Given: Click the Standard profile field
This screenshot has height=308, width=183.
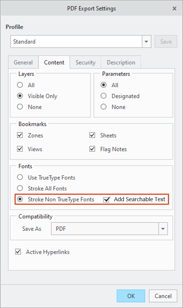Looking at the screenshot, I should (x=76, y=42).
